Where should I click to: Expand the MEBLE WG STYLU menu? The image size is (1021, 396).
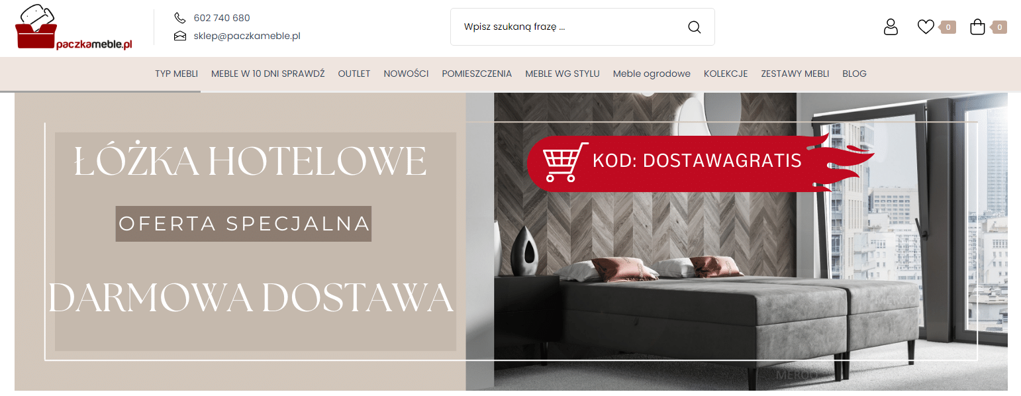tap(563, 74)
